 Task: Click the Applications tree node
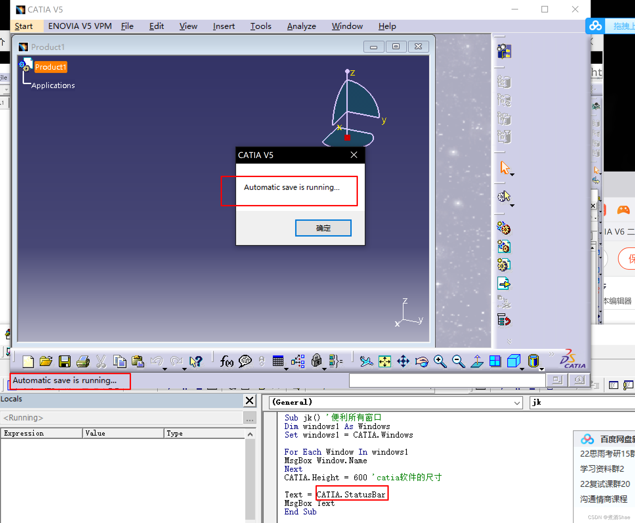[53, 85]
